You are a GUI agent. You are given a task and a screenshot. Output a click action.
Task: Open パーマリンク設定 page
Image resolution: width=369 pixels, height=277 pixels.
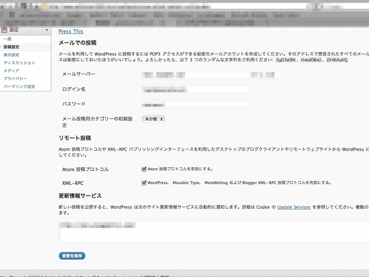pos(19,87)
